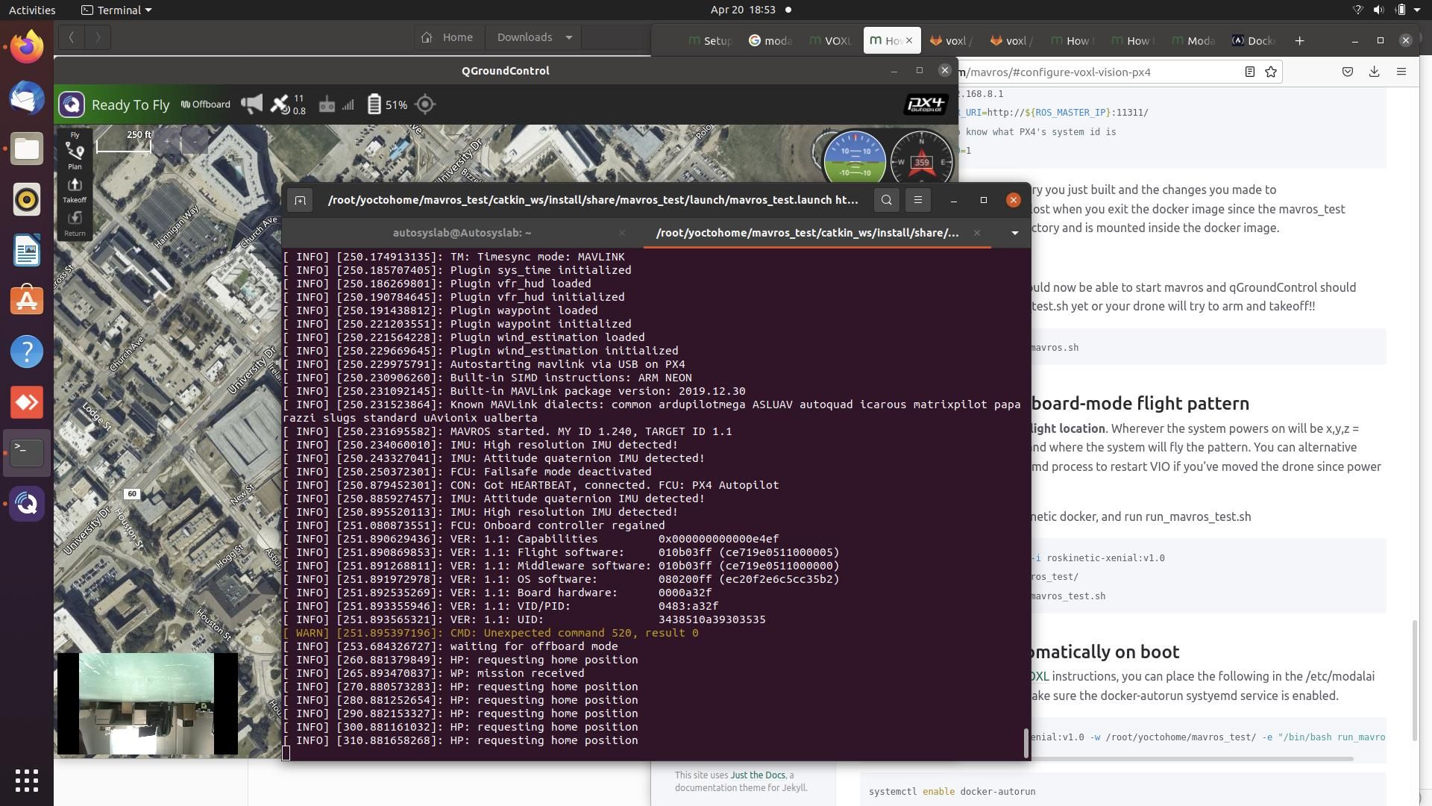This screenshot has height=806, width=1432.
Task: Switch to the Google 'moda' Firefox tab
Action: pyautogui.click(x=770, y=40)
